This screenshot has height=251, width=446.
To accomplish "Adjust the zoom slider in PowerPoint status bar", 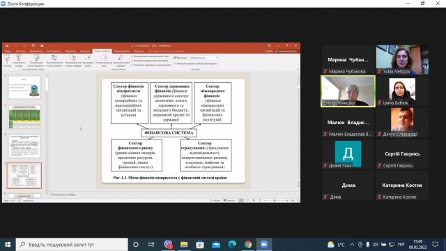I will pyautogui.click(x=274, y=201).
